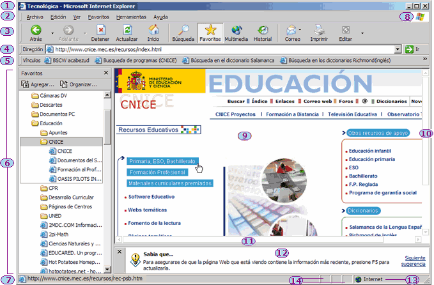The width and height of the screenshot is (434, 285).
Task: Open the Edición menu
Action: (x=58, y=17)
